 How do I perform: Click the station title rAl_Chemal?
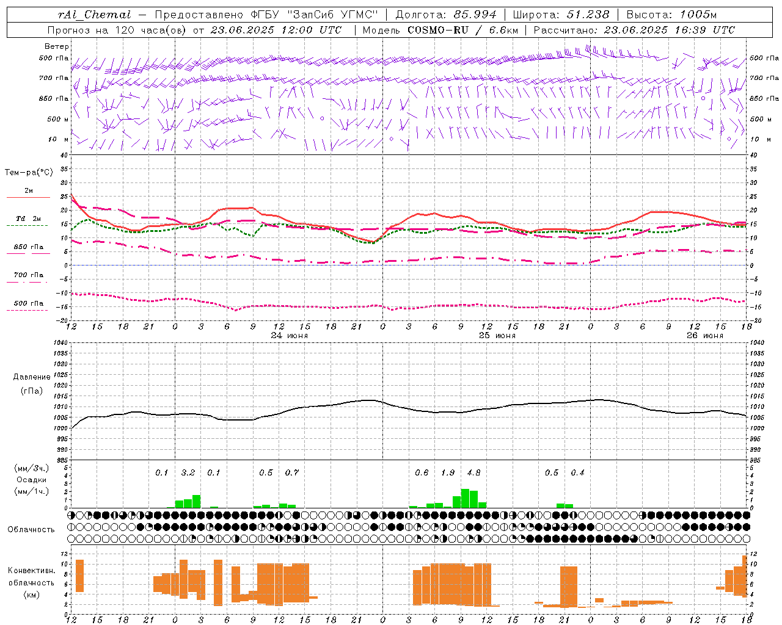94,15
